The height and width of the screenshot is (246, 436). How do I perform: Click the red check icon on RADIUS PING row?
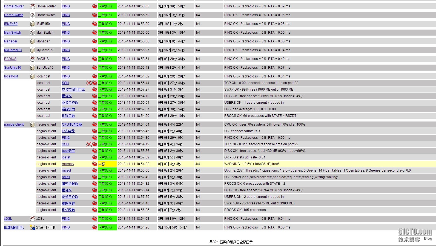(94, 59)
